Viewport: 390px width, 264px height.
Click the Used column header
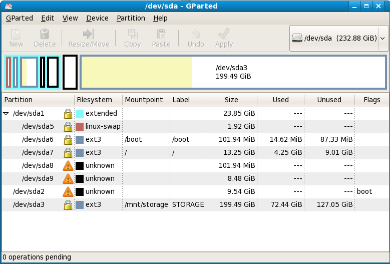(x=280, y=100)
